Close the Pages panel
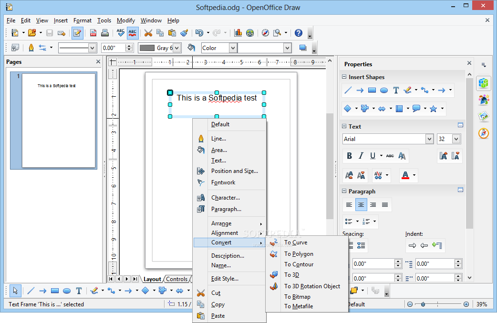This screenshot has height=323, width=497. point(98,62)
